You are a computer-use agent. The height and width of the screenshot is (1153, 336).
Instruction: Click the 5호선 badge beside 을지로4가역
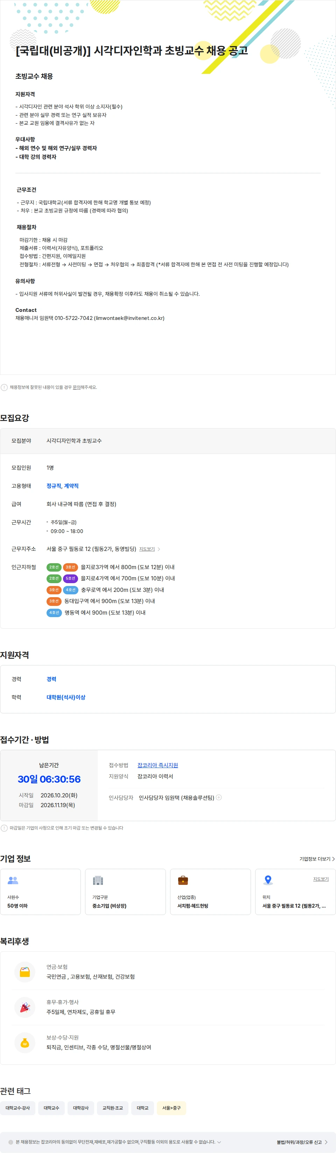click(71, 578)
